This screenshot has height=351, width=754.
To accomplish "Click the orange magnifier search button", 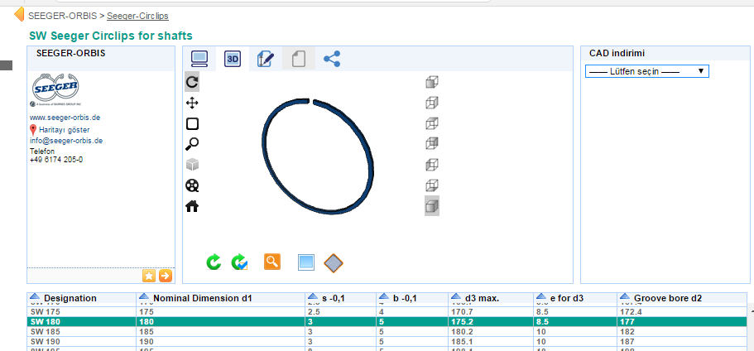I will click(x=272, y=262).
